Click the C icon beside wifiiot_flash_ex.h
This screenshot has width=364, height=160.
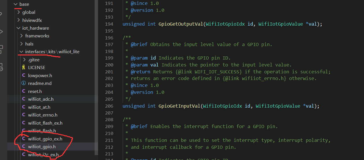(x=24, y=123)
